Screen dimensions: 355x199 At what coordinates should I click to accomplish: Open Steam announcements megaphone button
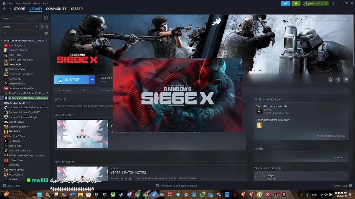click(286, 3)
